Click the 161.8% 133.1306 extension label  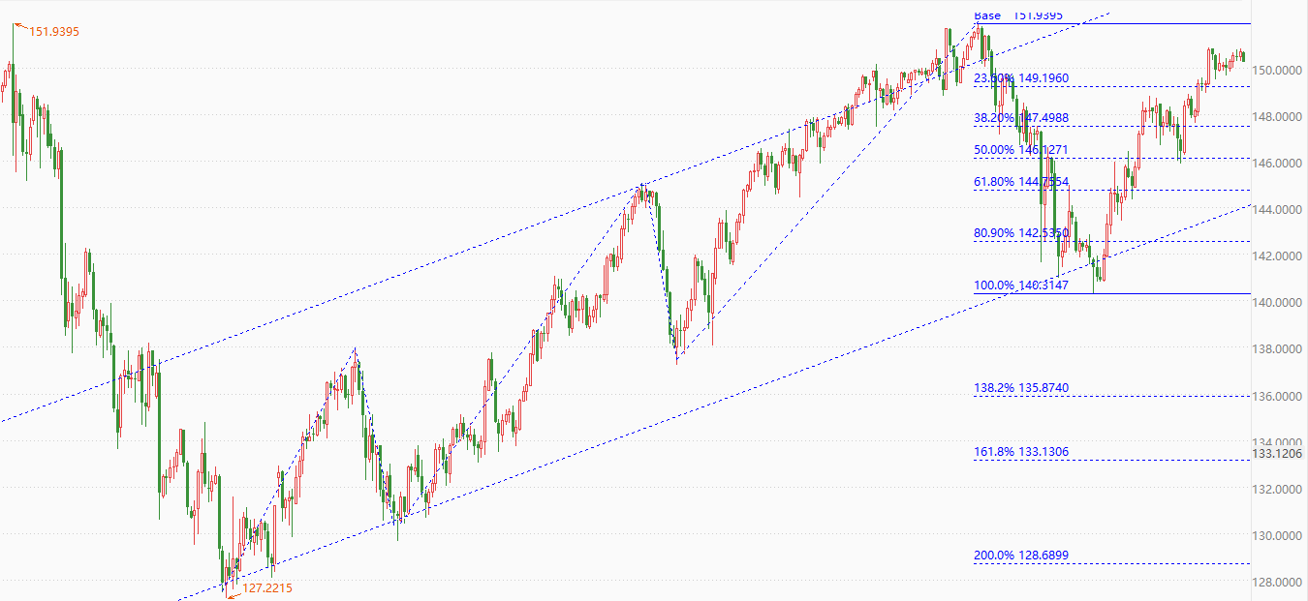tap(1021, 452)
